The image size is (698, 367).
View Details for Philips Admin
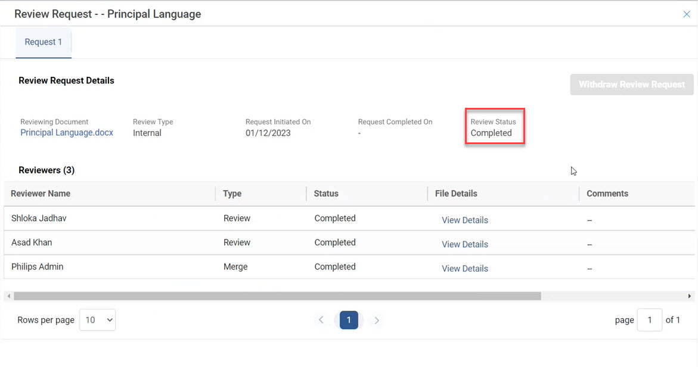(x=464, y=269)
